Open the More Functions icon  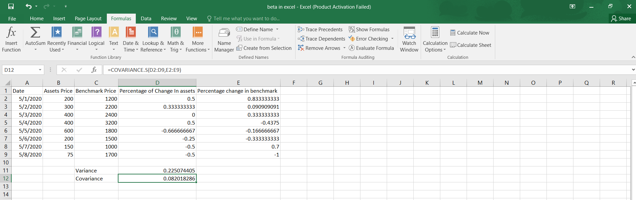[198, 32]
